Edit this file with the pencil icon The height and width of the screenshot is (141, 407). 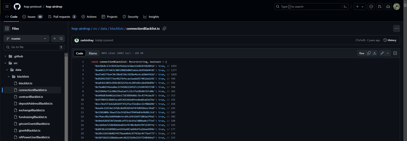click(383, 53)
